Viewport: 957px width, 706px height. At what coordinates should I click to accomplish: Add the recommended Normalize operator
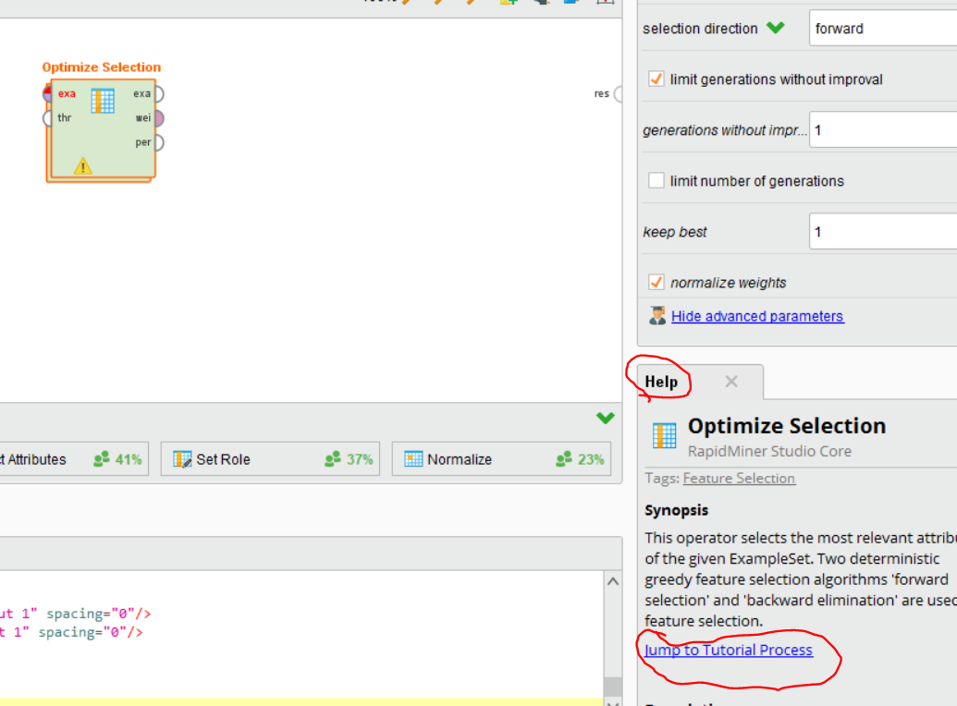pos(501,459)
